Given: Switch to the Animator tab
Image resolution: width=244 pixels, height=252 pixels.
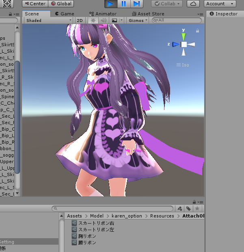Looking at the screenshot, I should [103, 14].
